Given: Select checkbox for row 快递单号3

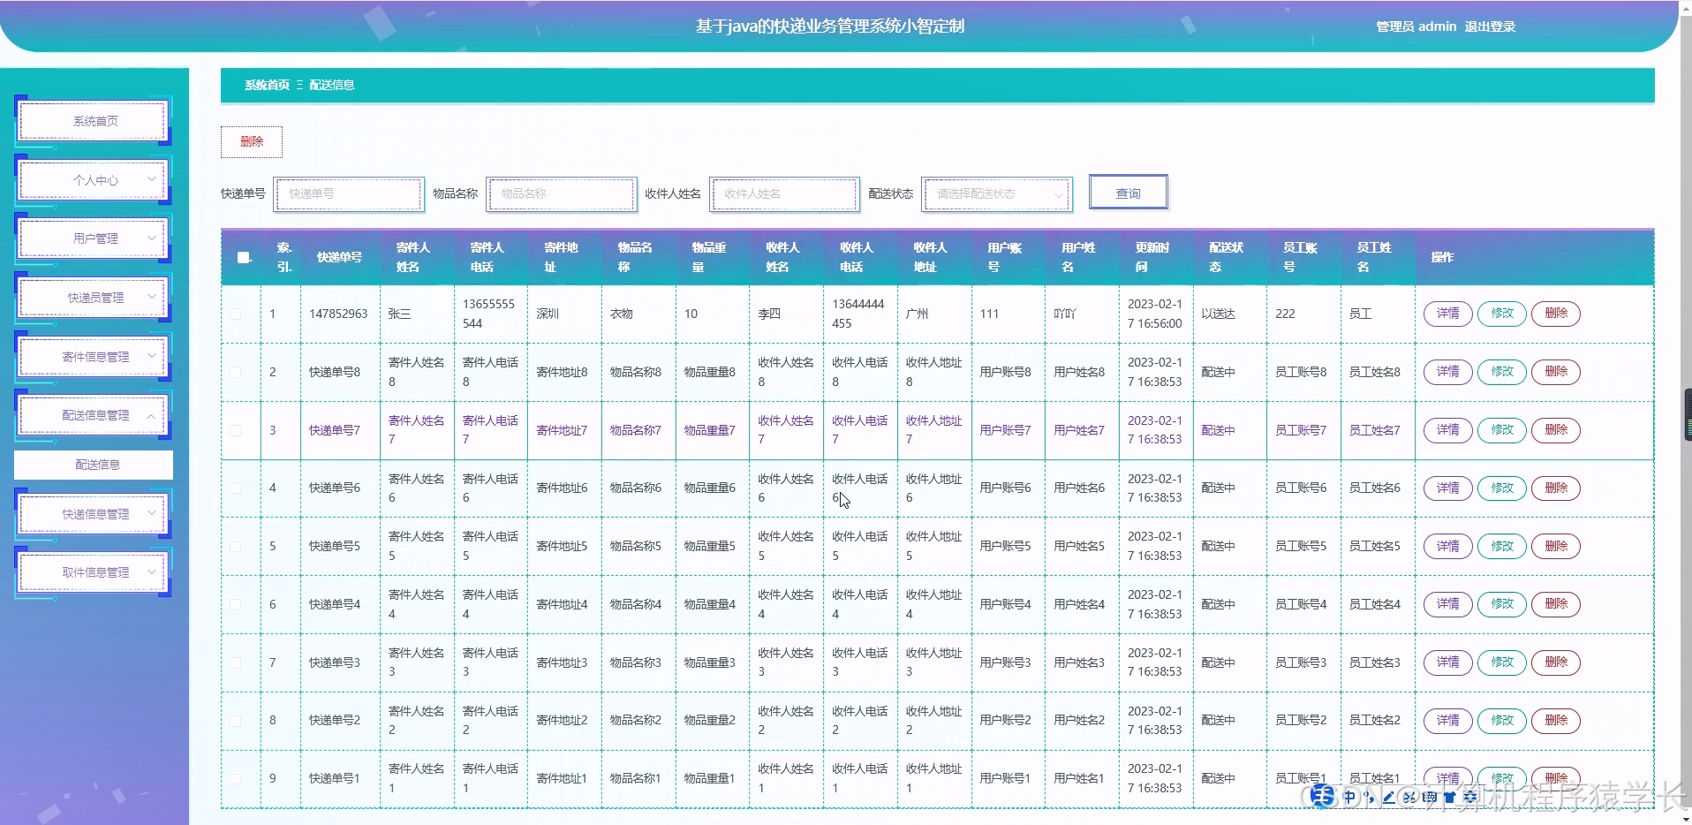Looking at the screenshot, I should click(236, 662).
